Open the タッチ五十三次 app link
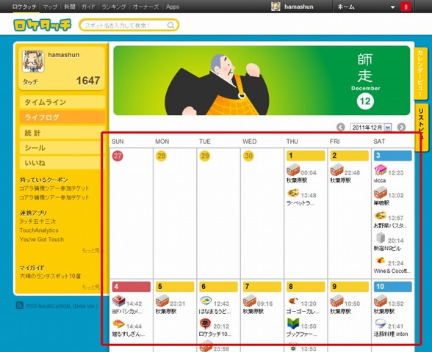 [x=37, y=221]
